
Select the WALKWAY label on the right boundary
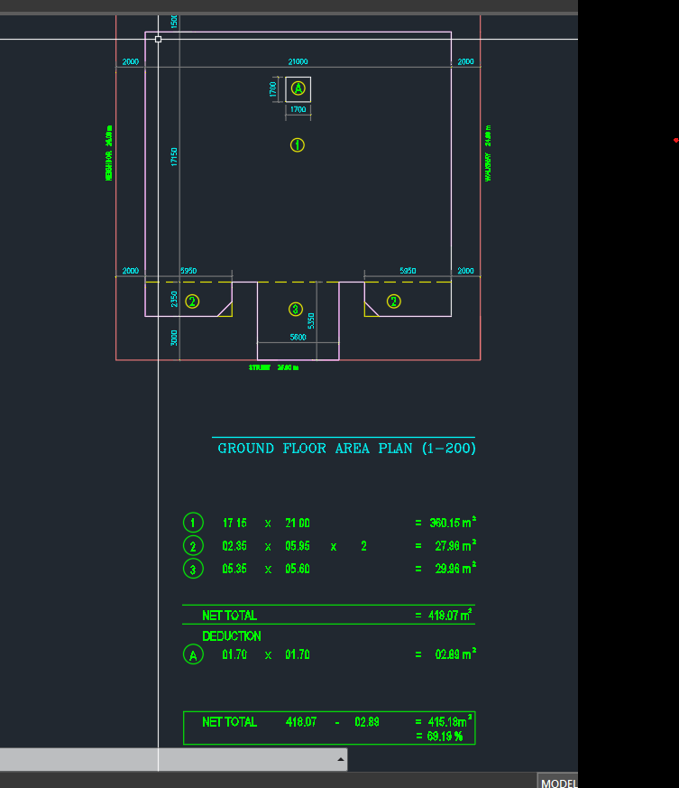[488, 167]
